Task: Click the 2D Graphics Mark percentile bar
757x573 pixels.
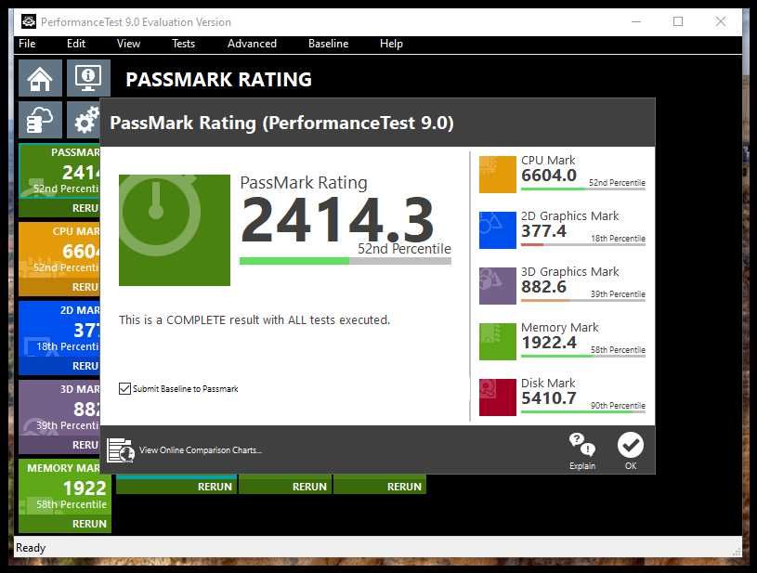Action: (x=583, y=245)
